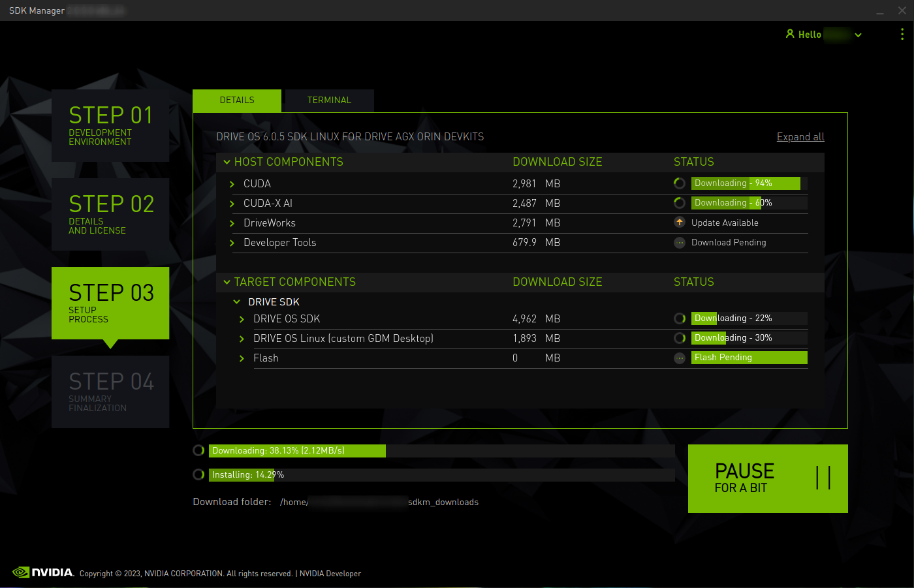Click the DRIVE OS SDK Downloading 22% progress bar
The height and width of the screenshot is (588, 914).
coord(749,318)
